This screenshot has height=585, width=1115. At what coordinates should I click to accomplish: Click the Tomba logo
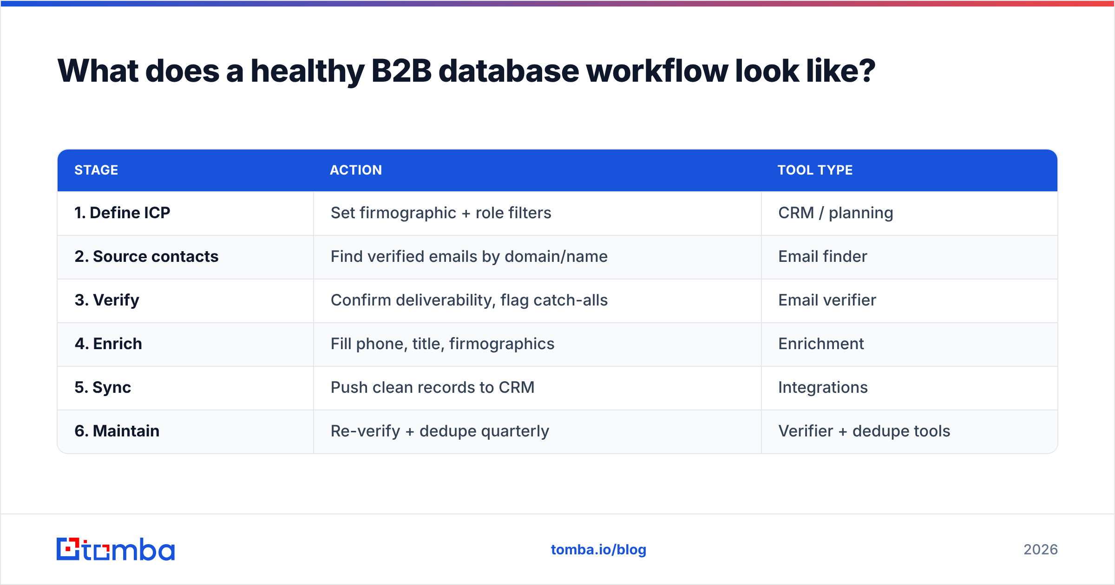[116, 549]
